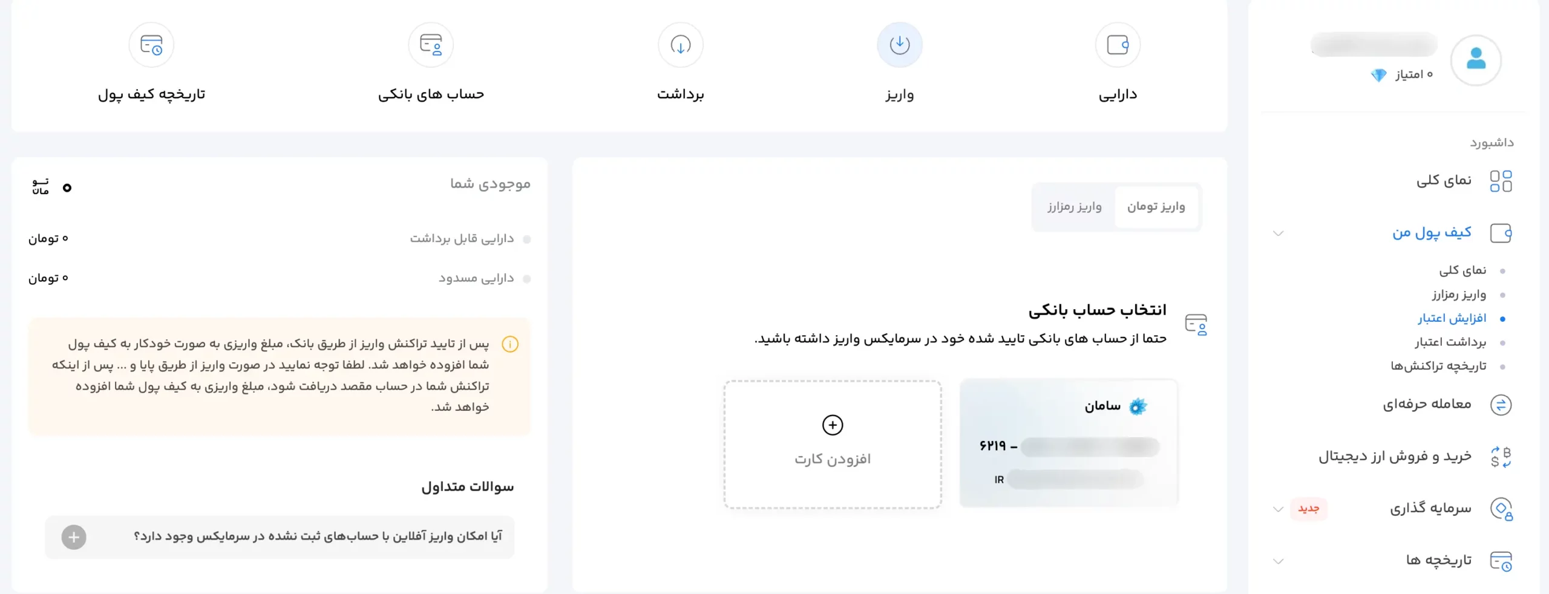Switch to the واریز رمزارز tab
Viewport: 1549px width, 594px height.
(1075, 206)
